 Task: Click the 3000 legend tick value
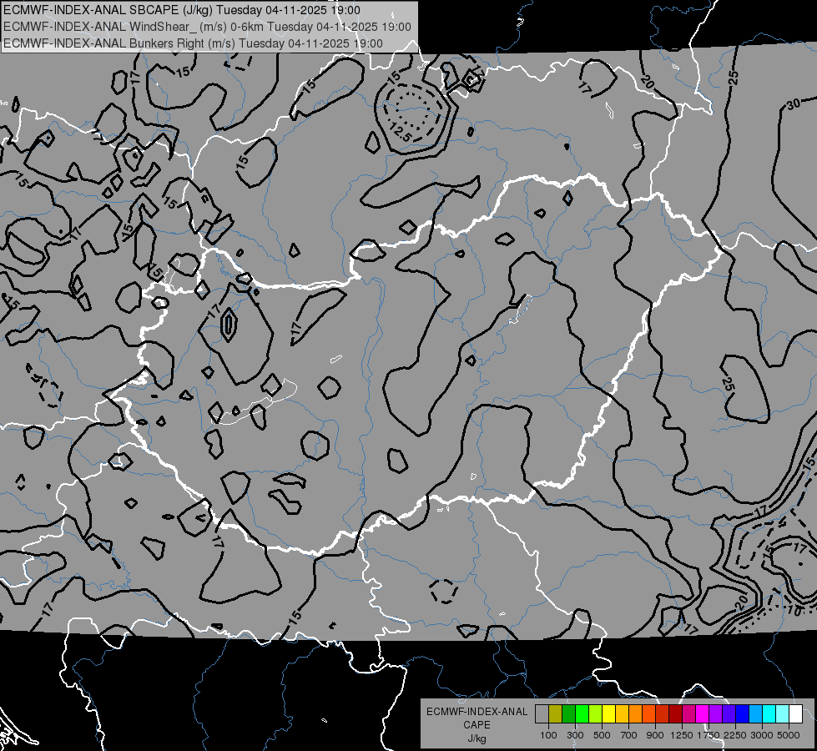[x=762, y=735]
